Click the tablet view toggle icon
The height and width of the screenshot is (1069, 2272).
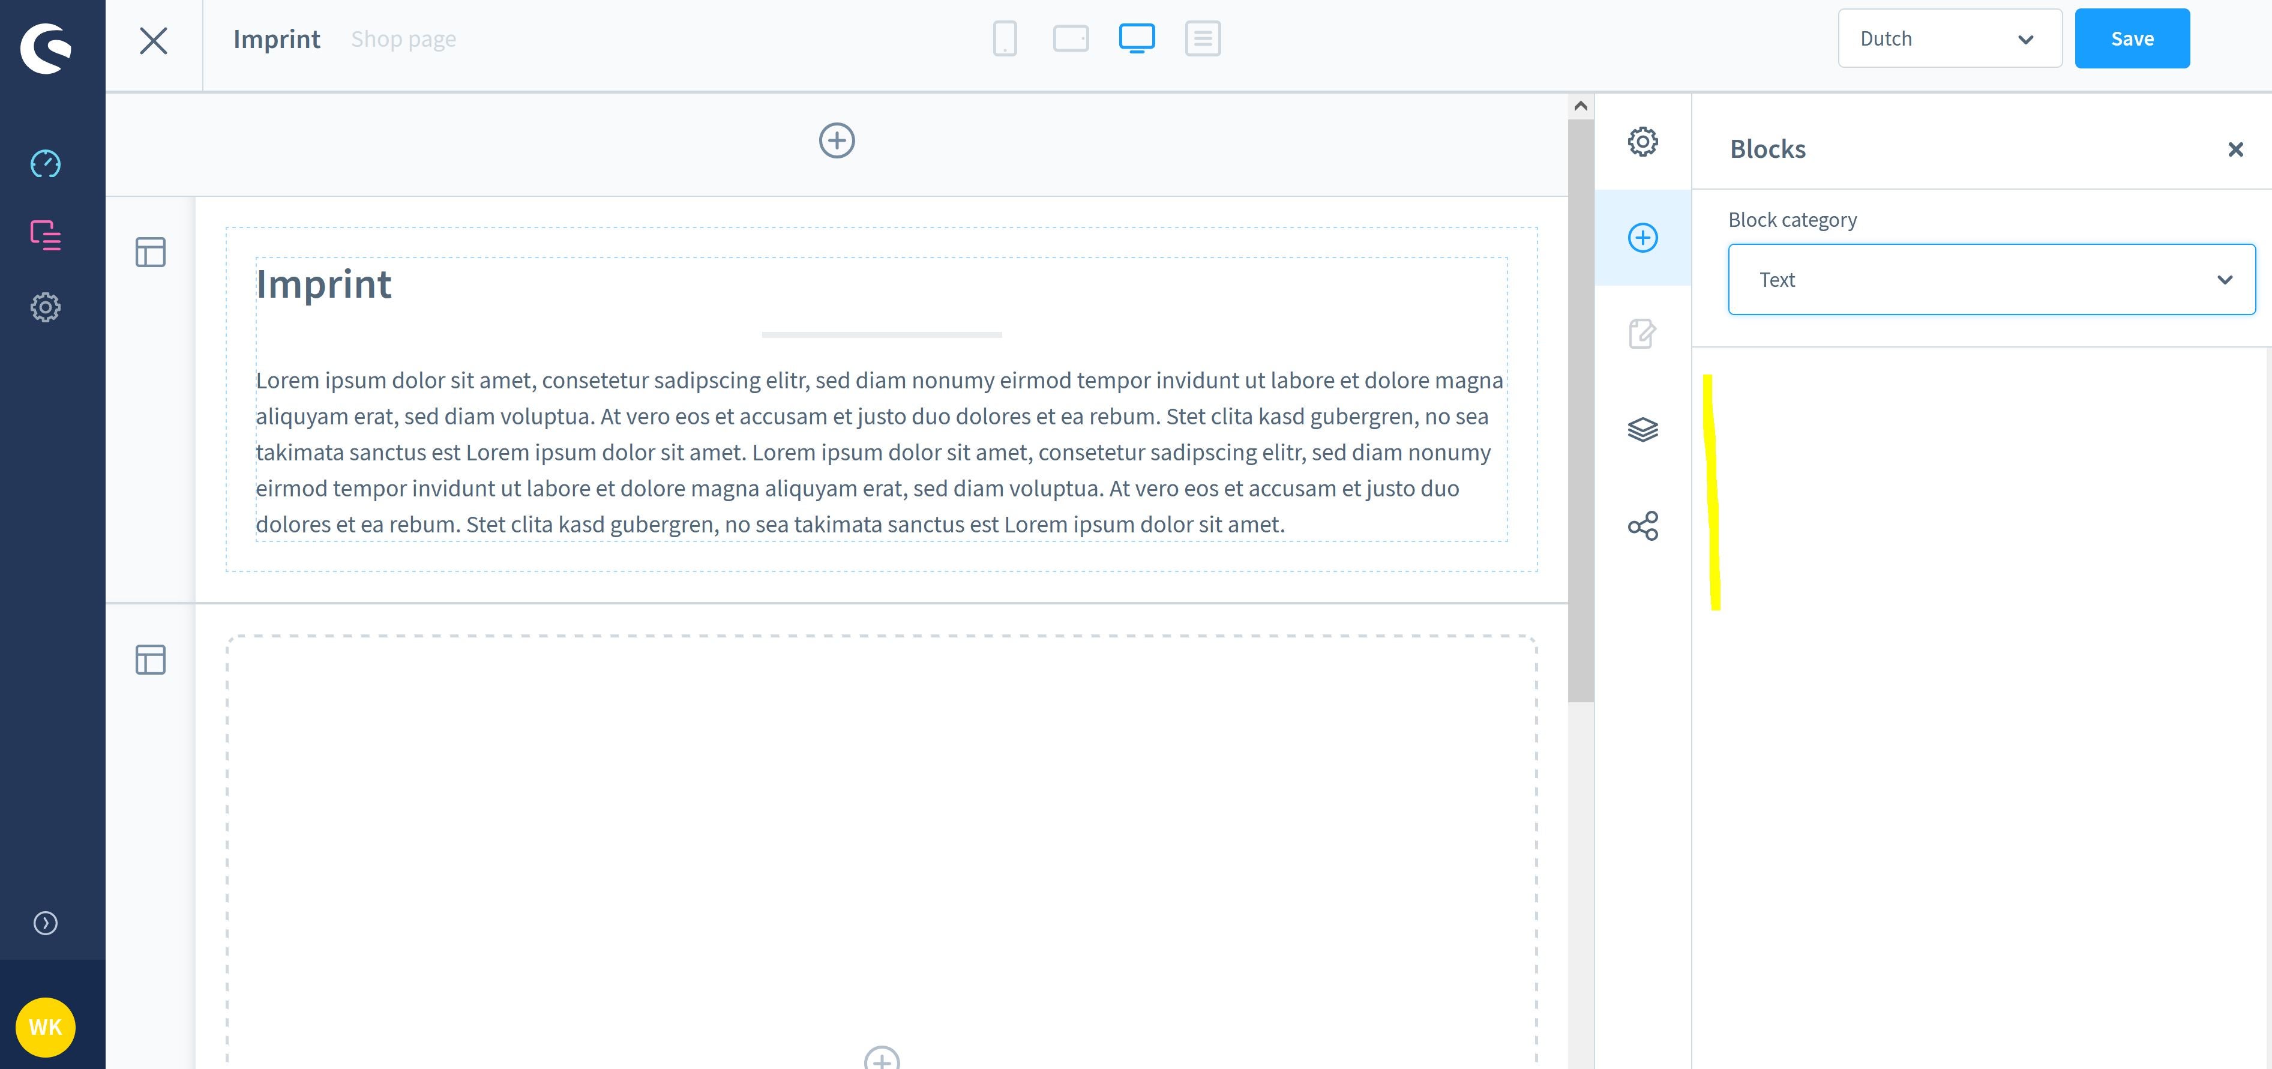[1071, 39]
